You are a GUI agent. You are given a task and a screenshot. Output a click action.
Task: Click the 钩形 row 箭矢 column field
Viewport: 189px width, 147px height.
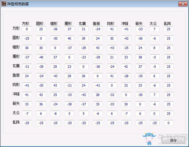pyautogui.click(x=140, y=85)
